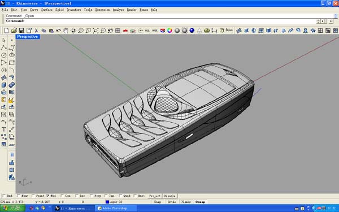339x212 pixels.
Task: Click the New document icon
Action: point(6,31)
